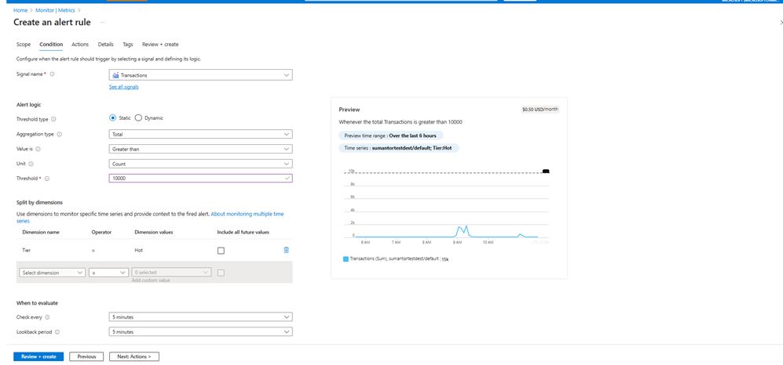Screen dimensions: 783x365
Task: Click info icon beside Threshold type
Action: pos(54,119)
